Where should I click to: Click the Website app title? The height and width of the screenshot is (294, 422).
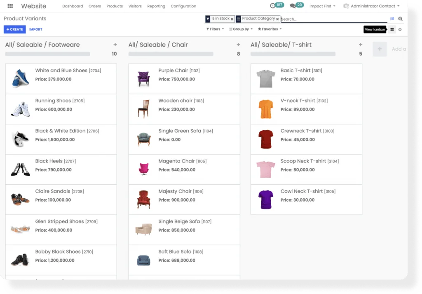click(x=34, y=6)
